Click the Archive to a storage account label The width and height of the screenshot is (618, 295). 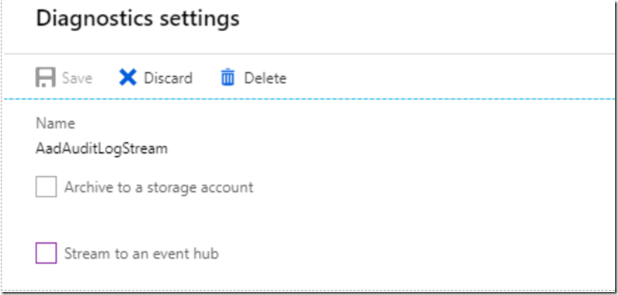coord(159,187)
